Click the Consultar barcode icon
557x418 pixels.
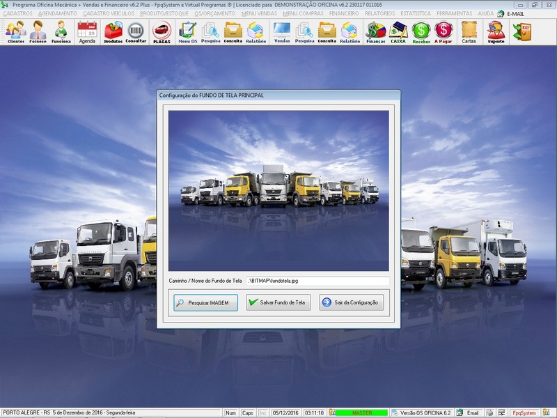(x=136, y=31)
